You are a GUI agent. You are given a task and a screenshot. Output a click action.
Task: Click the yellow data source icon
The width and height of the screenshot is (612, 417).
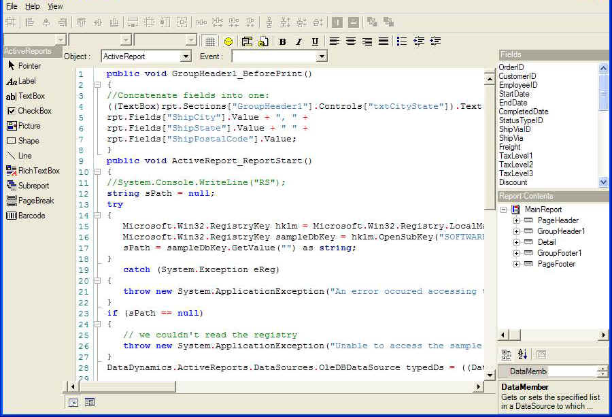coord(228,41)
